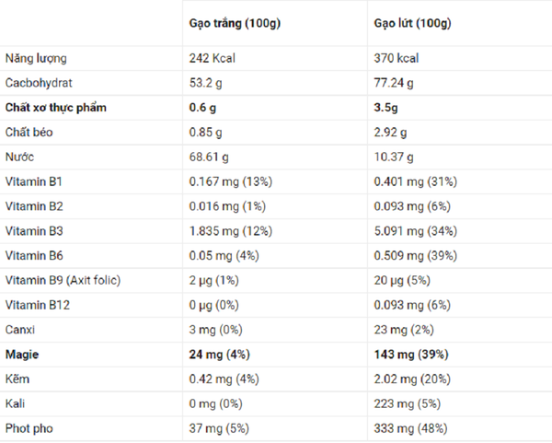Click the '143 mg (39%)' cell
Image resolution: width=552 pixels, height=443 pixels.
pos(411,355)
